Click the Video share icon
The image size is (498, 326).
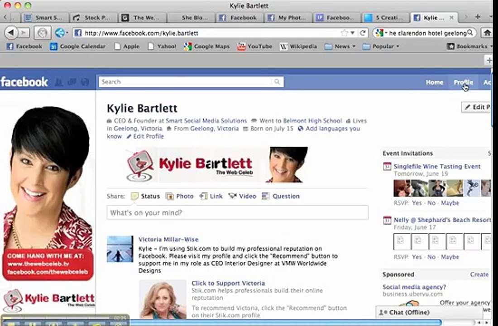(233, 196)
